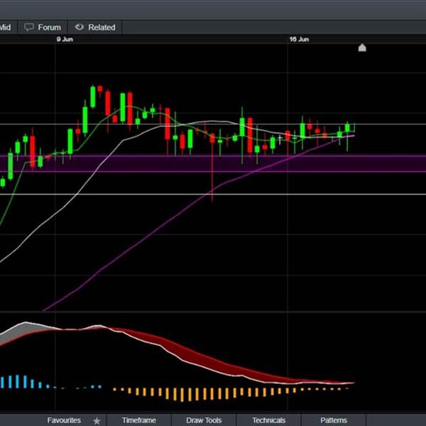Open the Related tab
The height and width of the screenshot is (426, 426).
pyautogui.click(x=95, y=28)
